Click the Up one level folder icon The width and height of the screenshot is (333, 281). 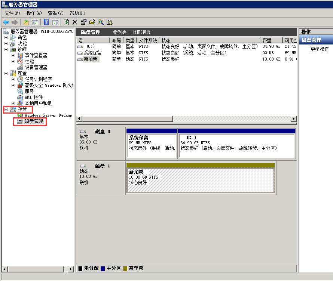click(x=26, y=22)
